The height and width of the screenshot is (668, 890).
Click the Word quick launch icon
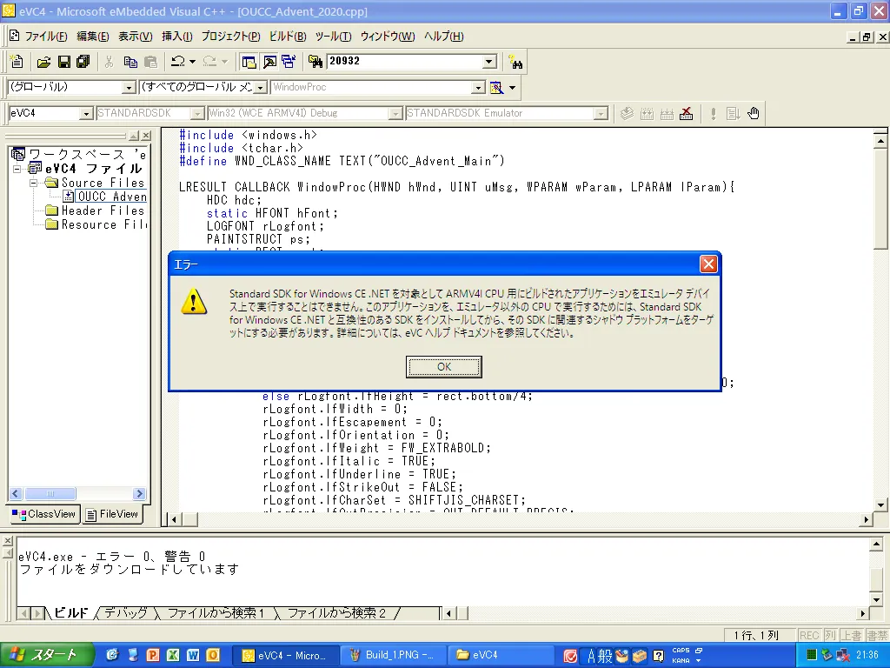pyautogui.click(x=193, y=655)
